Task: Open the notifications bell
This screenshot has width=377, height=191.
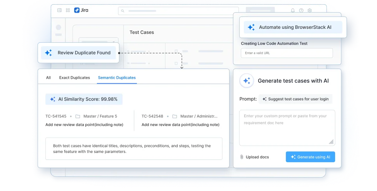Action: coord(293,10)
